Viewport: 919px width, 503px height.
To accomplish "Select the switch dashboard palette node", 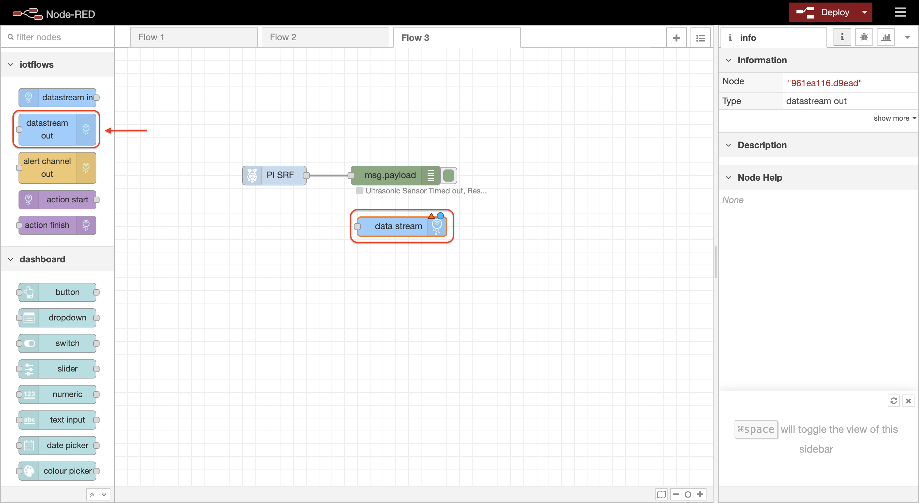I will [58, 343].
